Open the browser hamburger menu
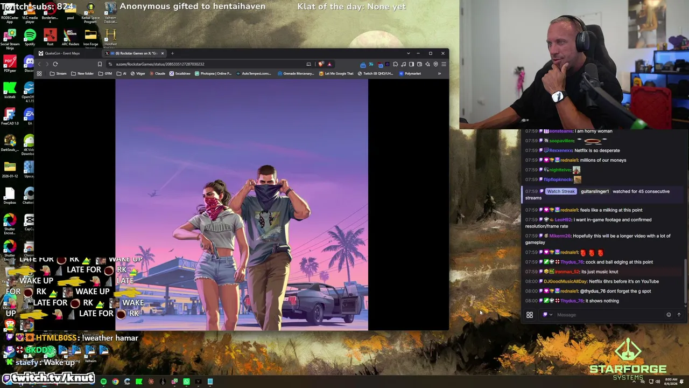 pyautogui.click(x=443, y=64)
